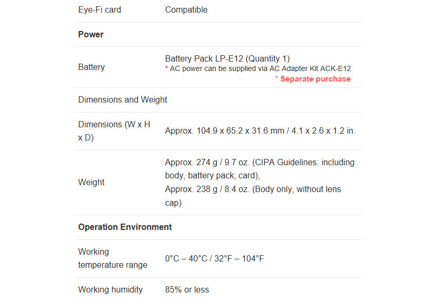Select the 'Operation Environment' heading
Screen dimensions: 421x302
point(125,227)
